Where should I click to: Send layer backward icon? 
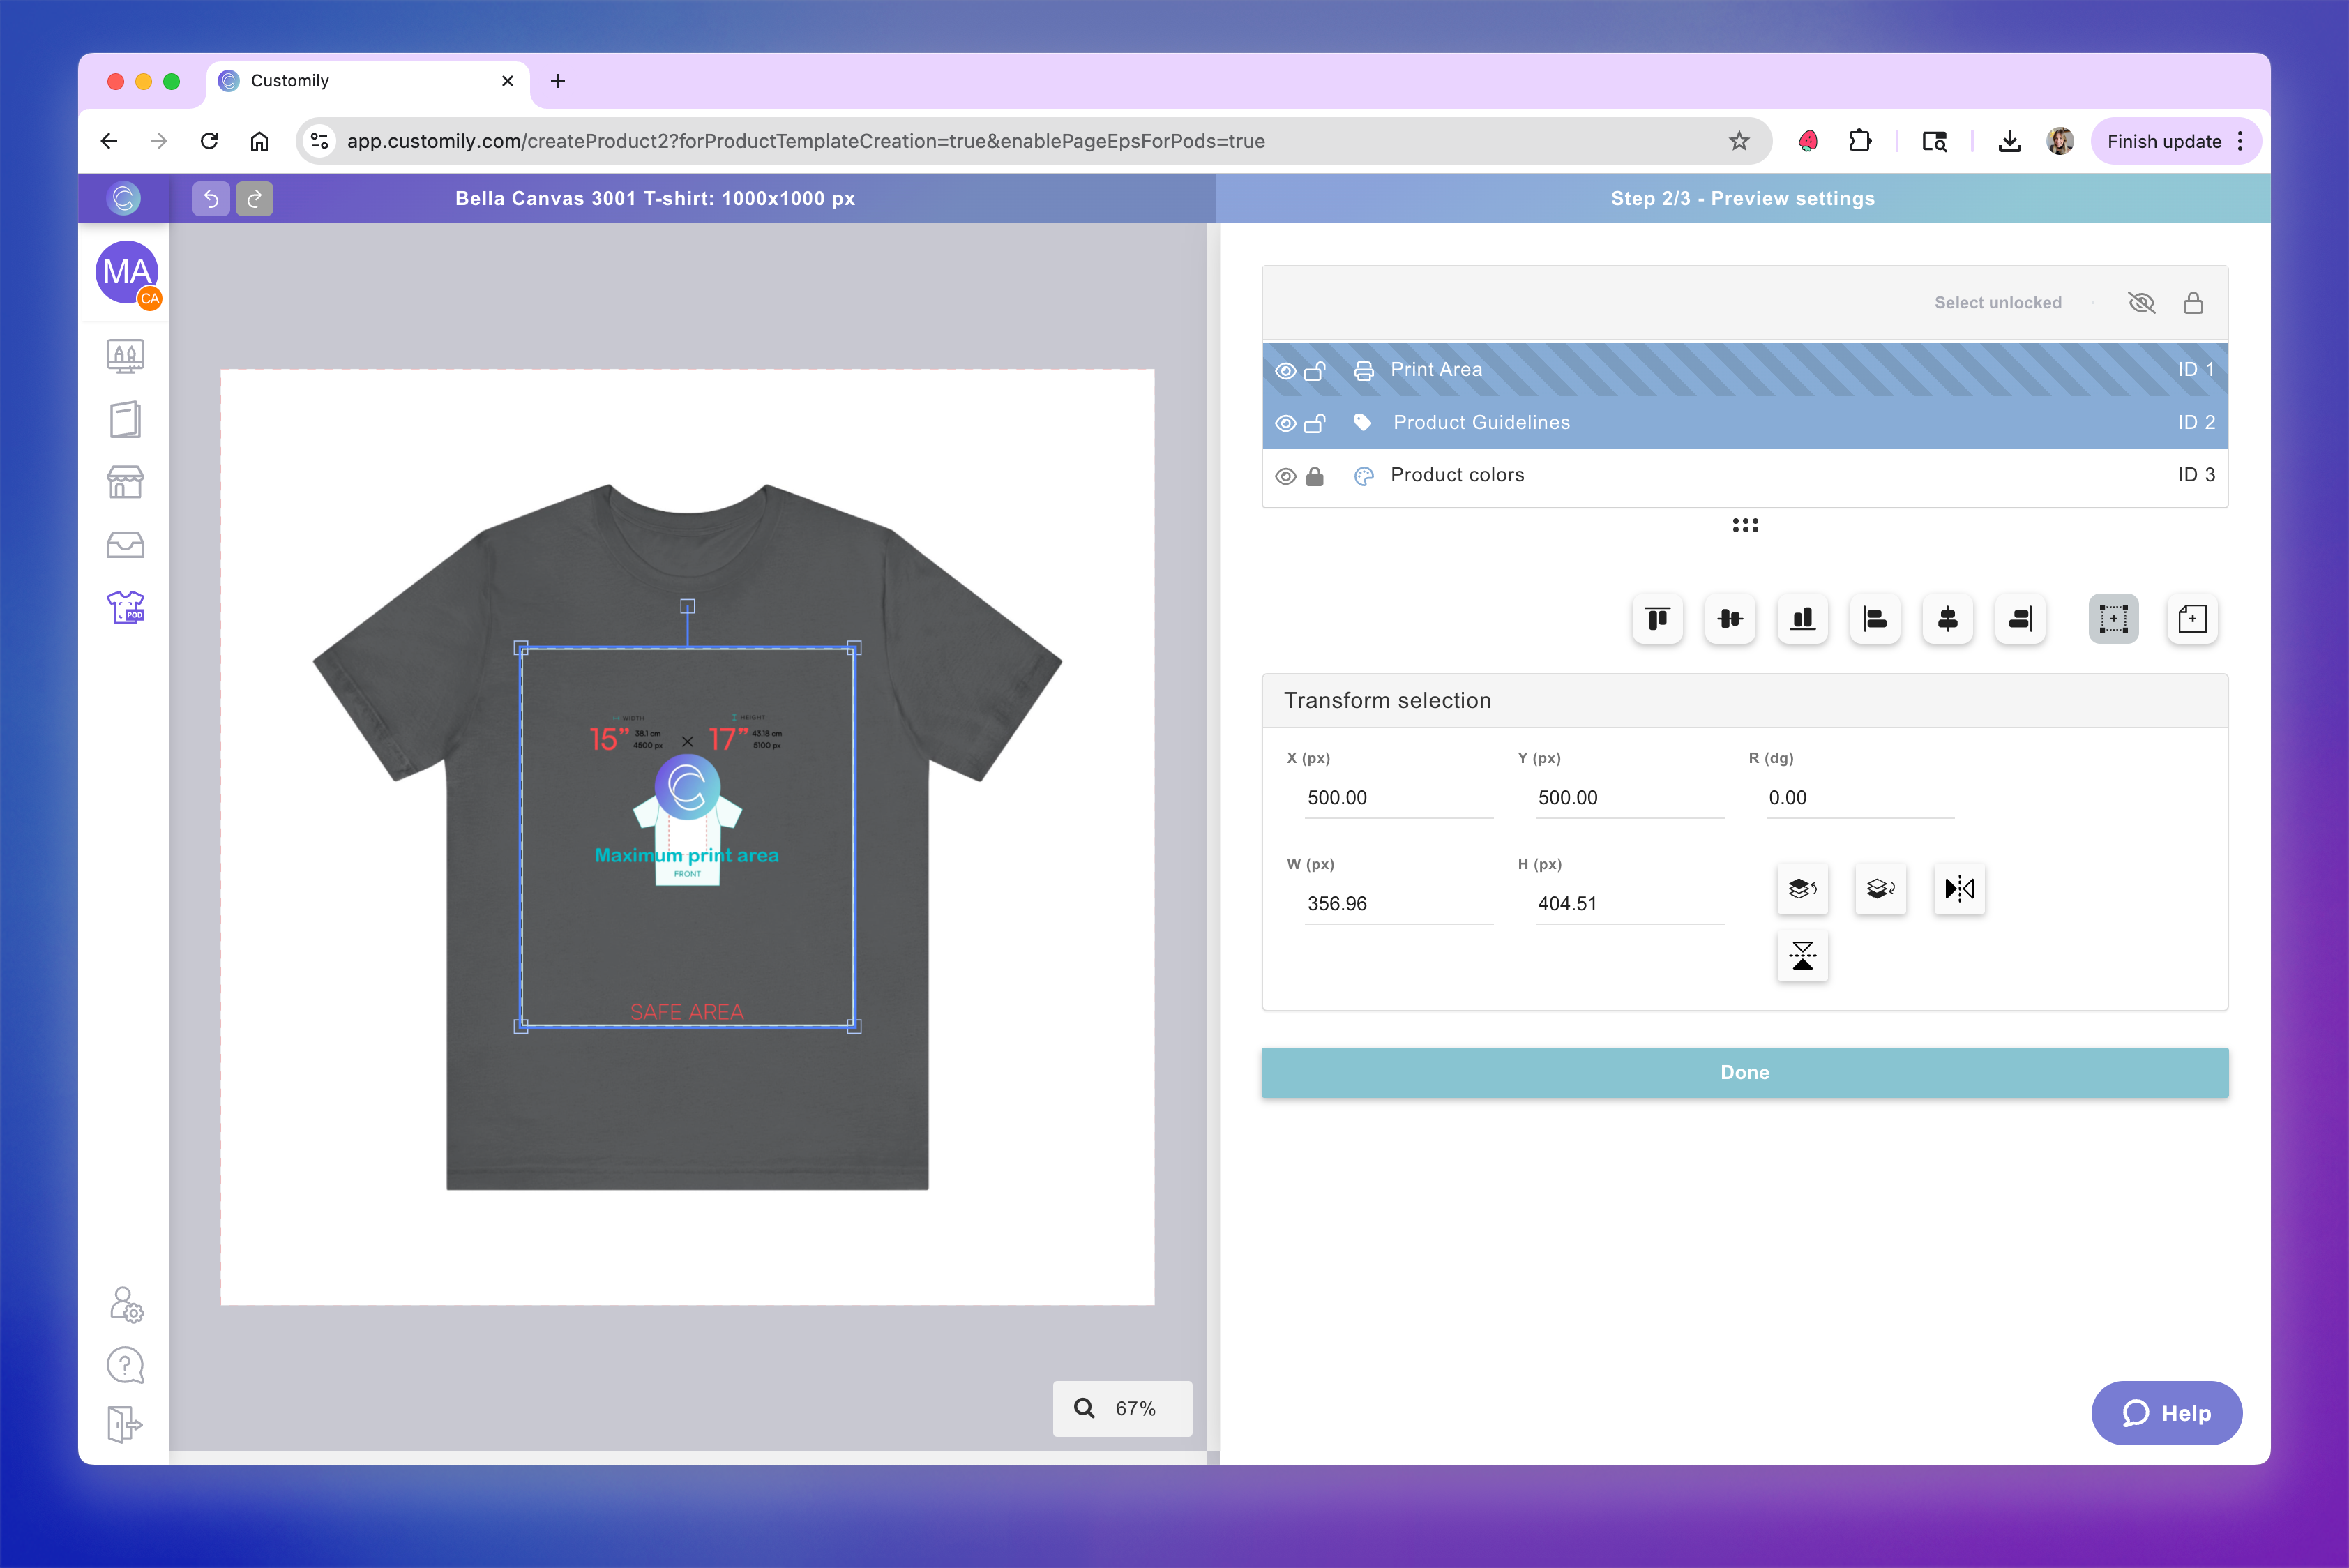pos(1880,888)
